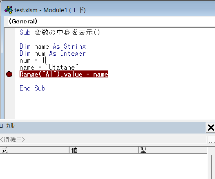Screen dimensions: 215x179
Task: Click the End Sub line
Action: [x=32, y=88]
